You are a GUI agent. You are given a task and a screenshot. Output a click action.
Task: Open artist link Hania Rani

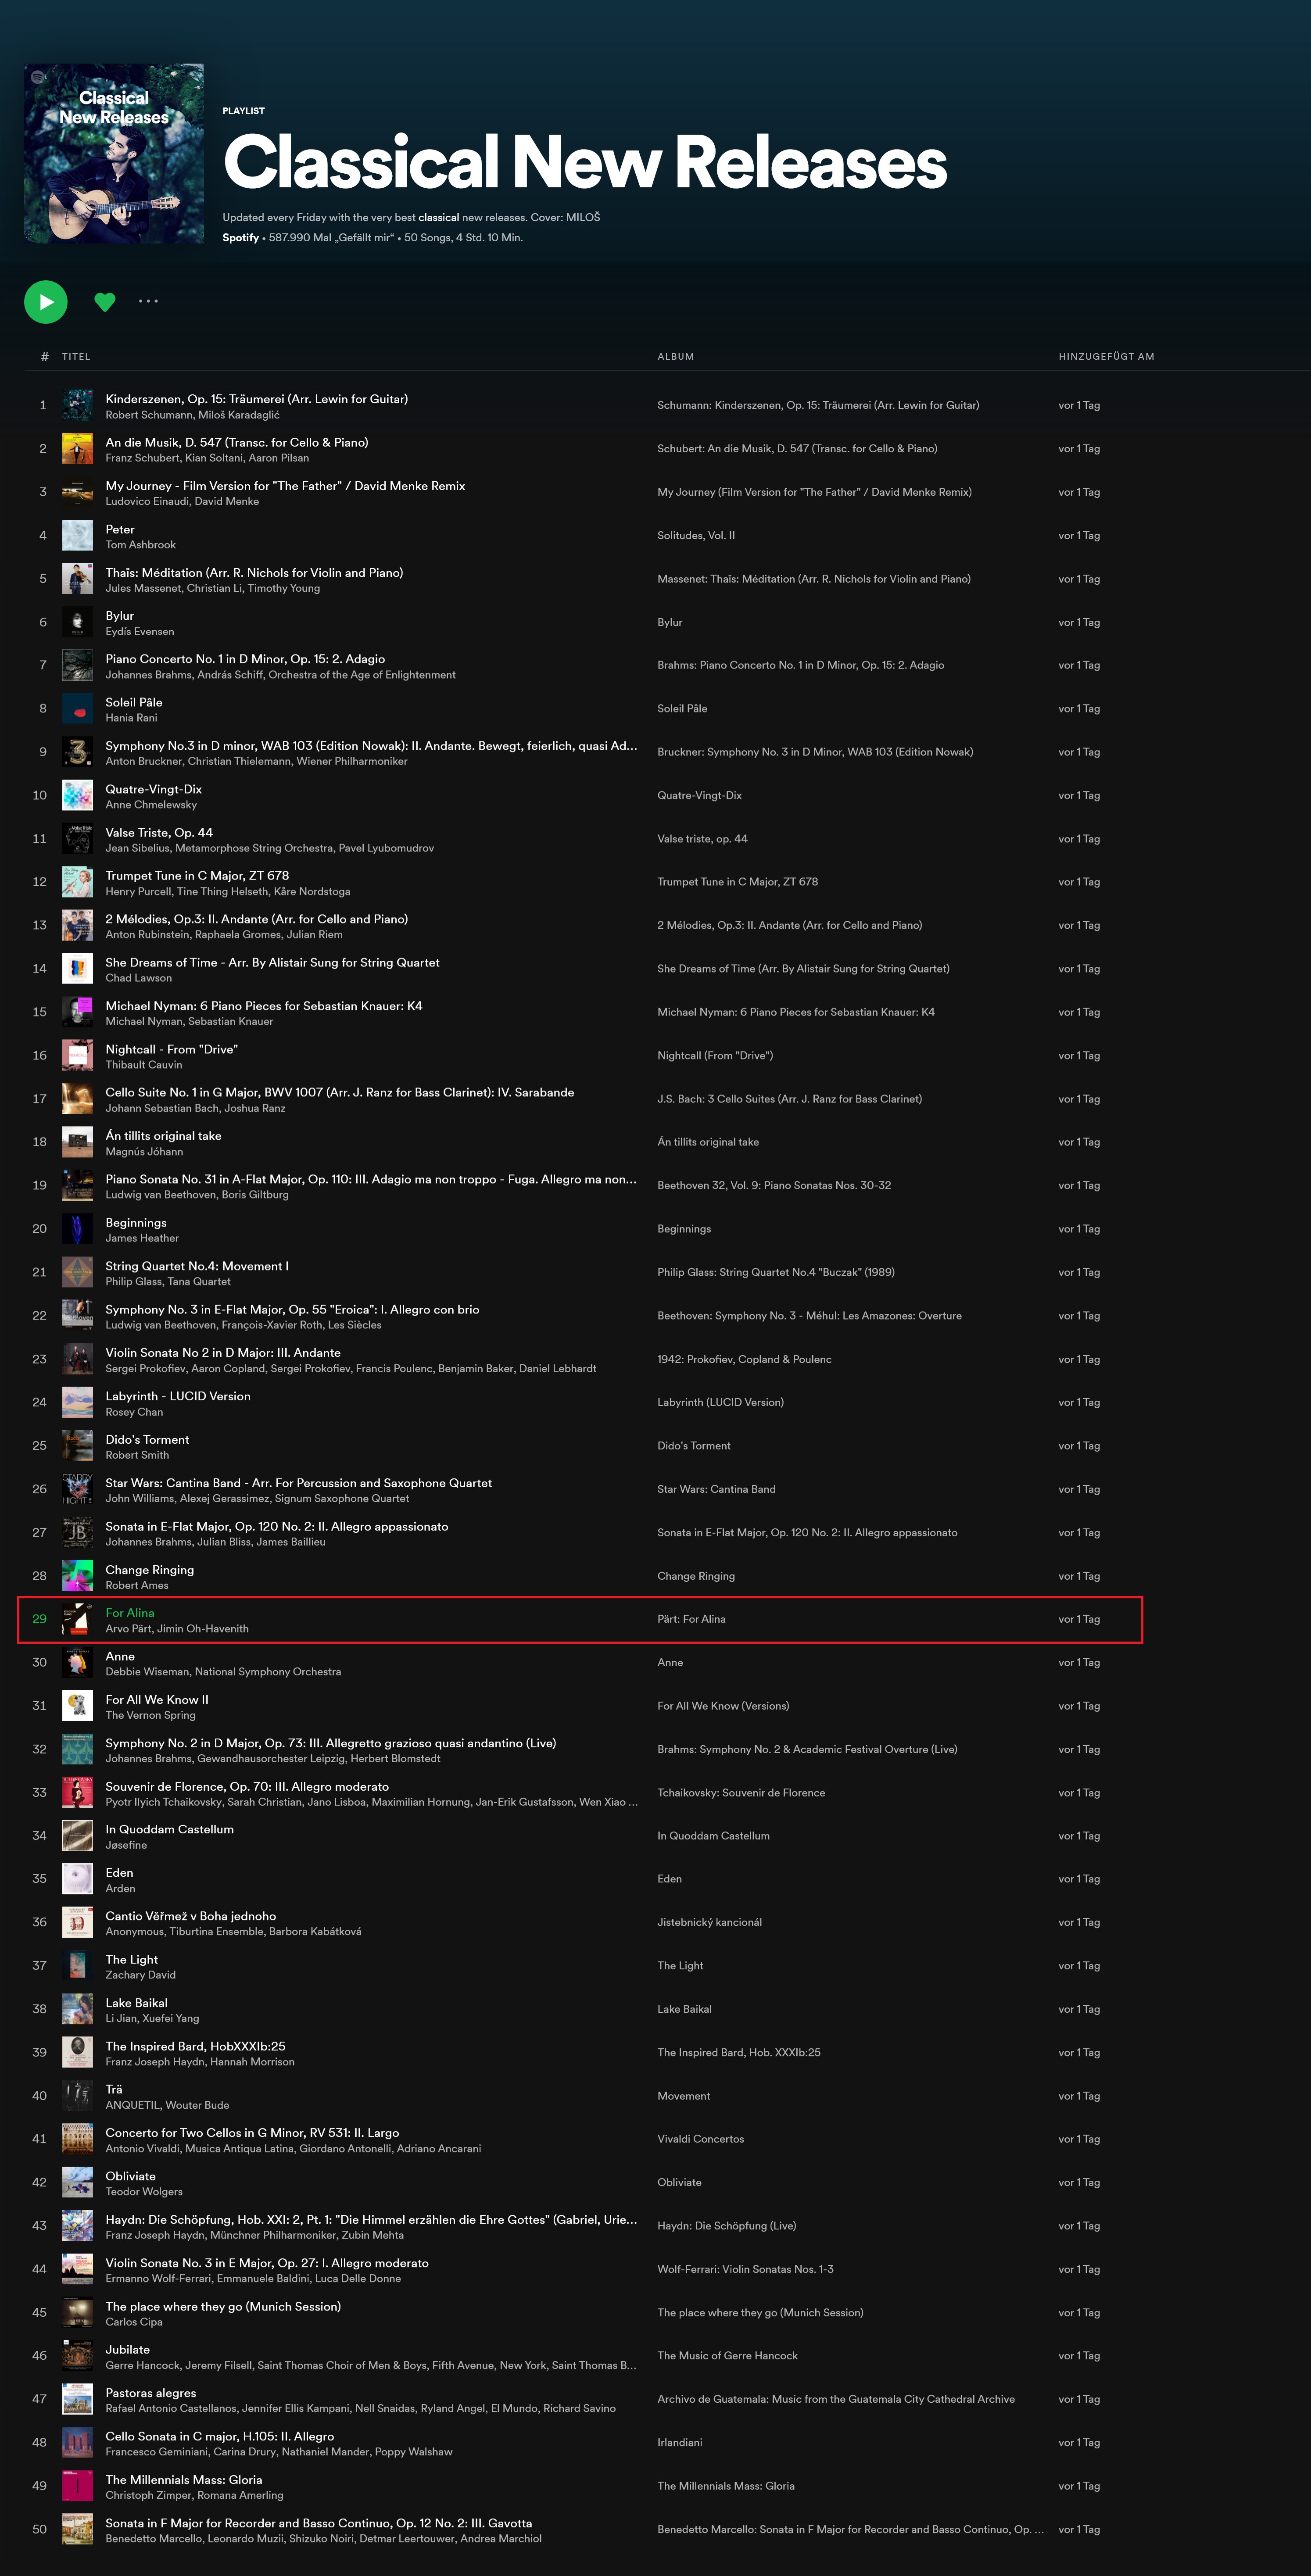point(131,718)
